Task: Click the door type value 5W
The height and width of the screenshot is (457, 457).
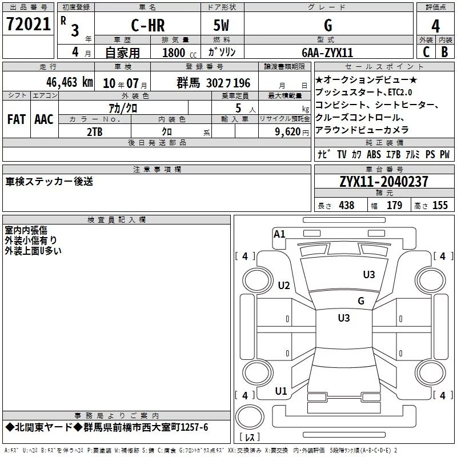Action: (x=221, y=25)
